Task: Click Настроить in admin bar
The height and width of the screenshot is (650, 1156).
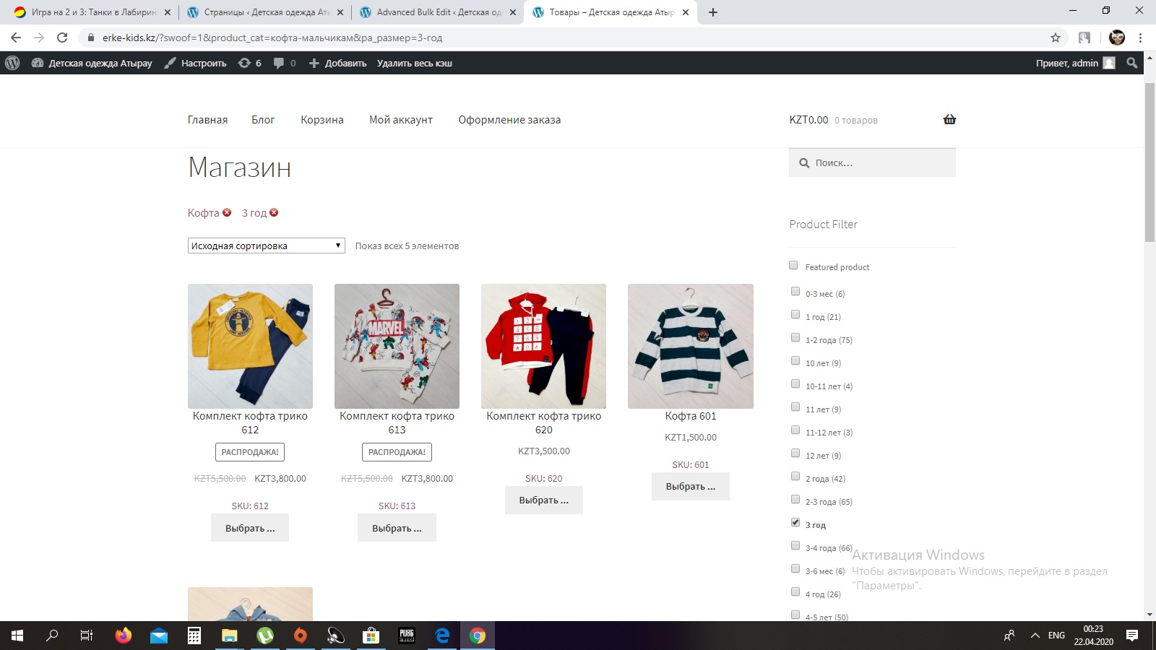Action: click(x=196, y=63)
